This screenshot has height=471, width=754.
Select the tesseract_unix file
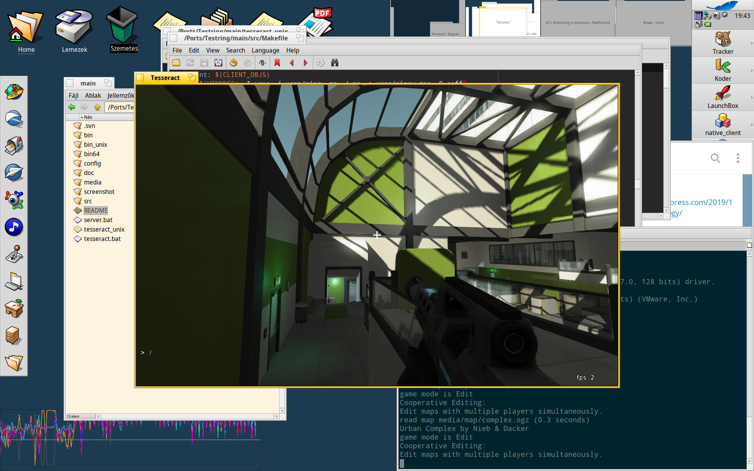[x=104, y=229]
